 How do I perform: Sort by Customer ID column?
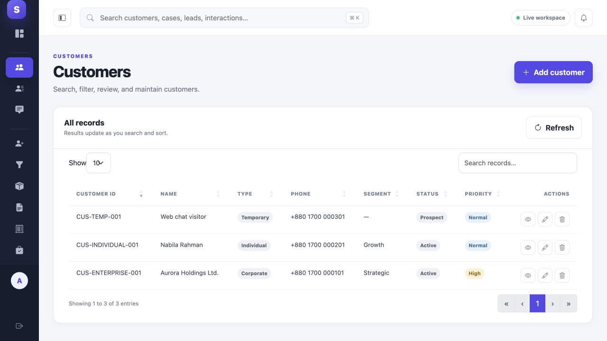[110, 194]
